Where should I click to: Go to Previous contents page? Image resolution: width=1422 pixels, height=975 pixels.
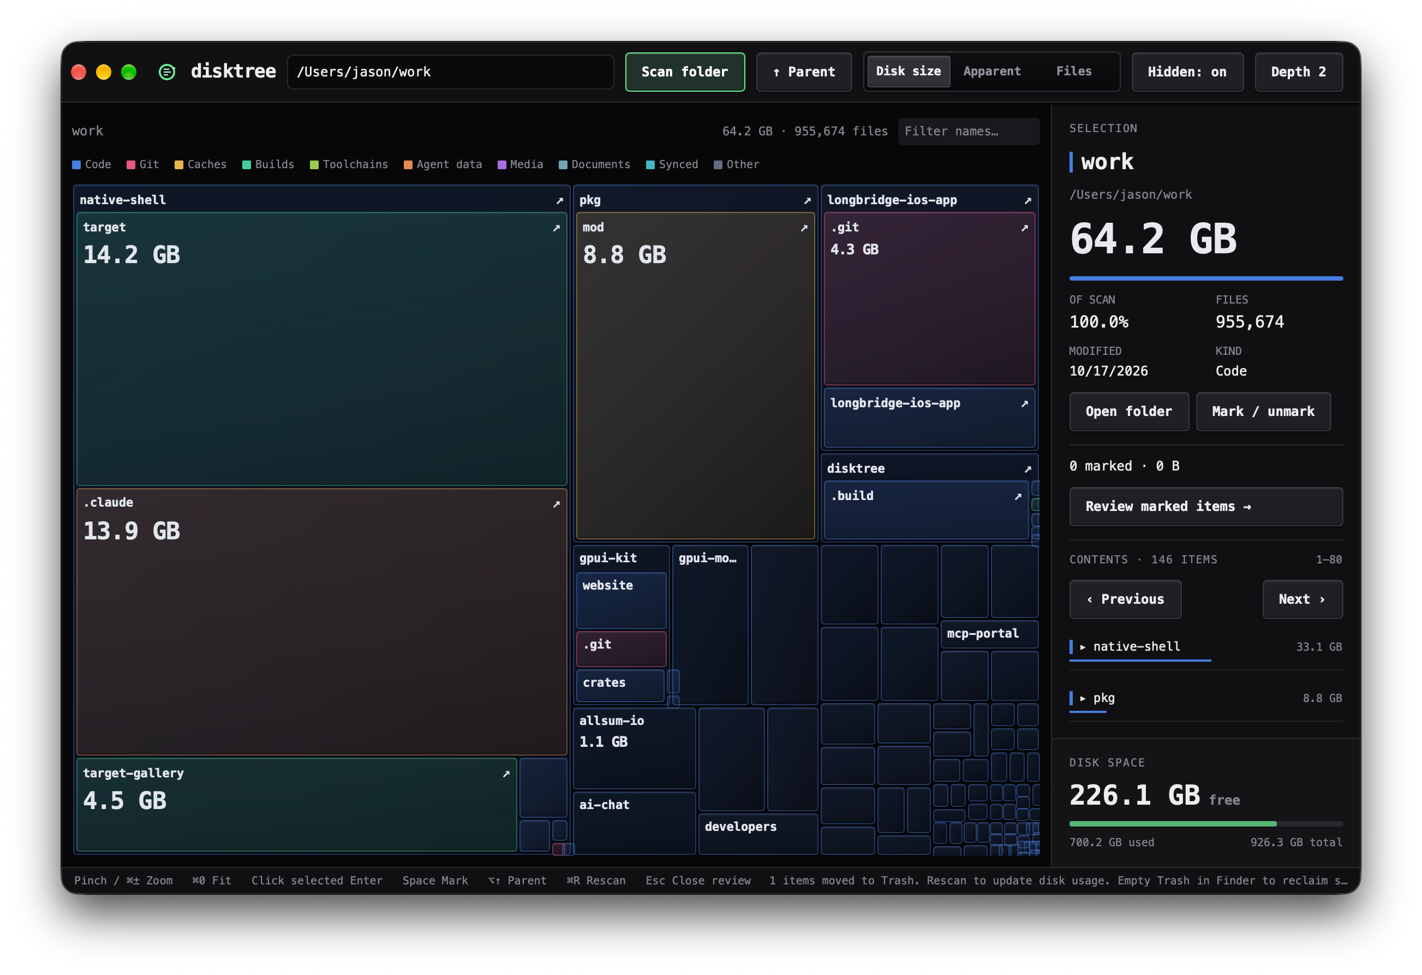[1125, 599]
